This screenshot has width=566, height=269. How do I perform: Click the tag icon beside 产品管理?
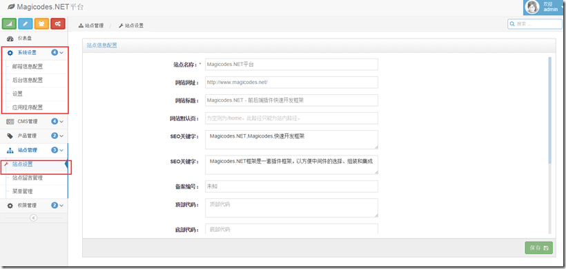click(10, 136)
